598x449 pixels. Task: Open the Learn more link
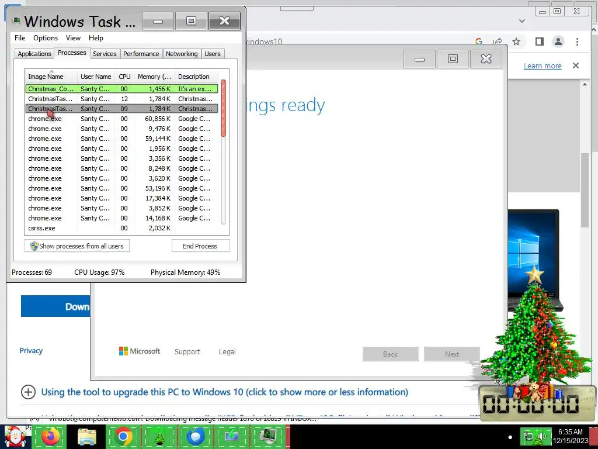tap(543, 65)
